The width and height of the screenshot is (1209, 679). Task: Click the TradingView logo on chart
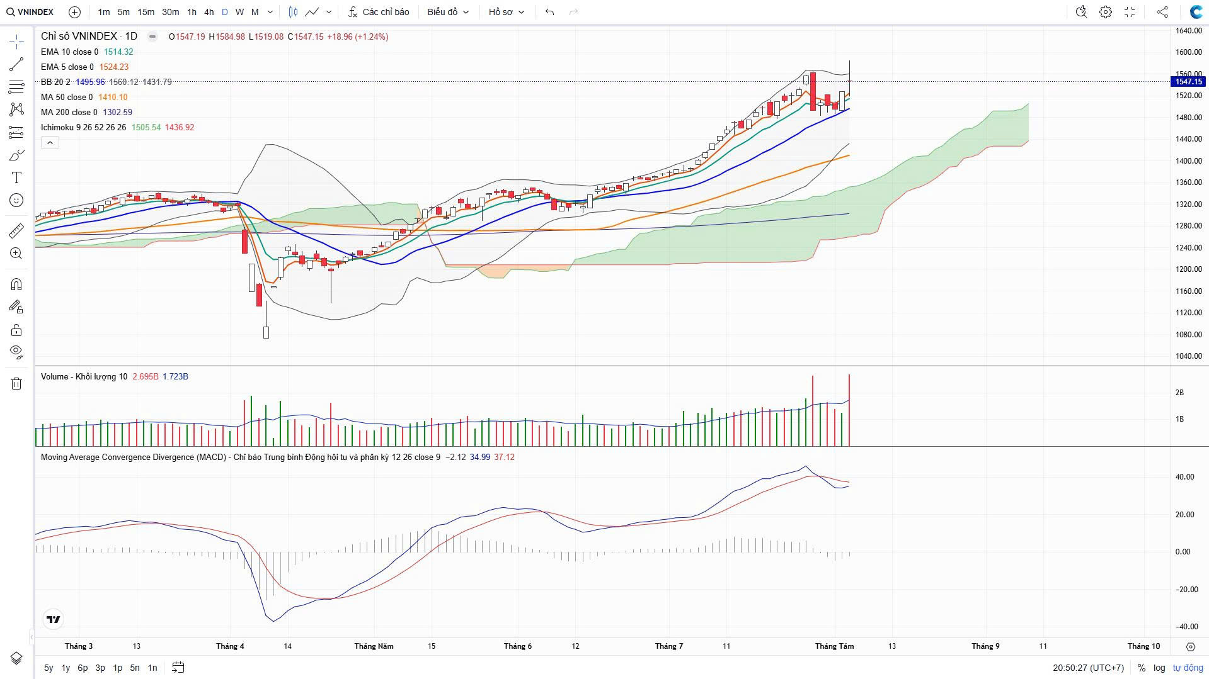click(x=54, y=619)
